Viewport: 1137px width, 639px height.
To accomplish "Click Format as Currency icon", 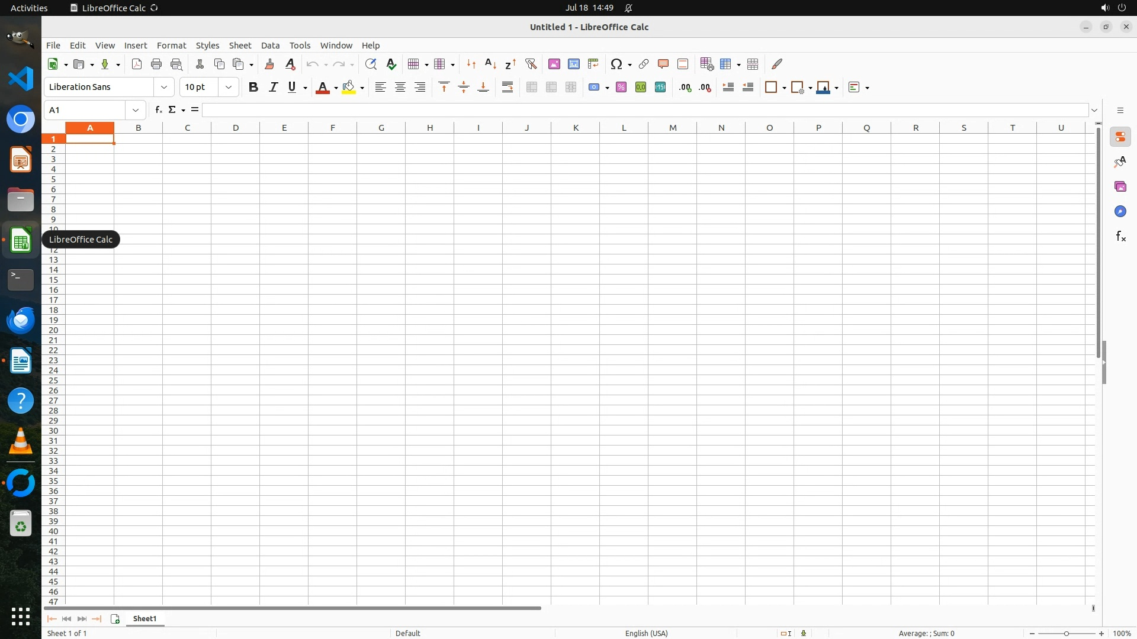I will 594,87.
